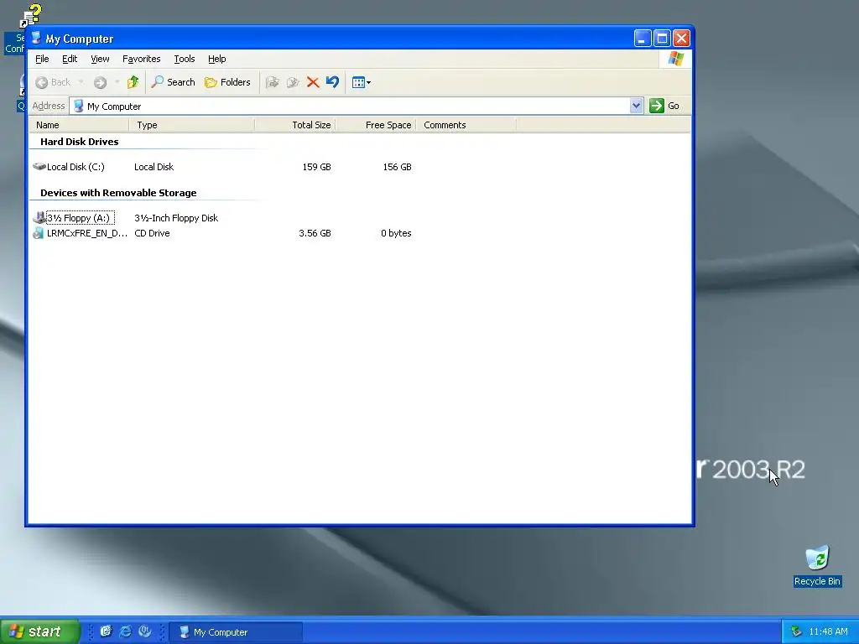
Task: Go up one folder level icon
Action: [133, 82]
